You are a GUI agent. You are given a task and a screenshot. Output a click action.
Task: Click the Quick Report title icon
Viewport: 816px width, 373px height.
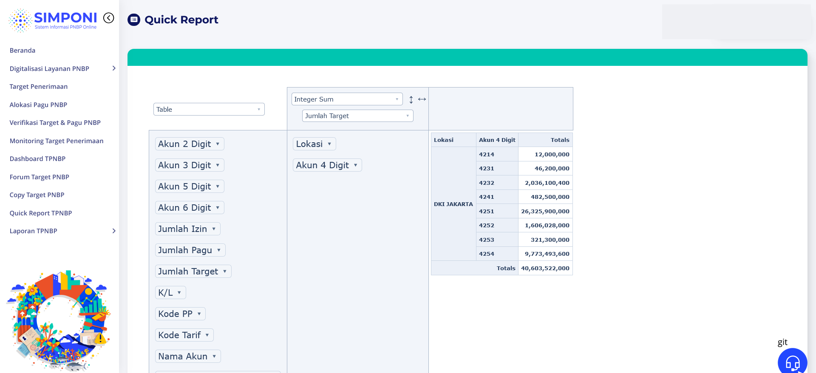[x=134, y=20]
